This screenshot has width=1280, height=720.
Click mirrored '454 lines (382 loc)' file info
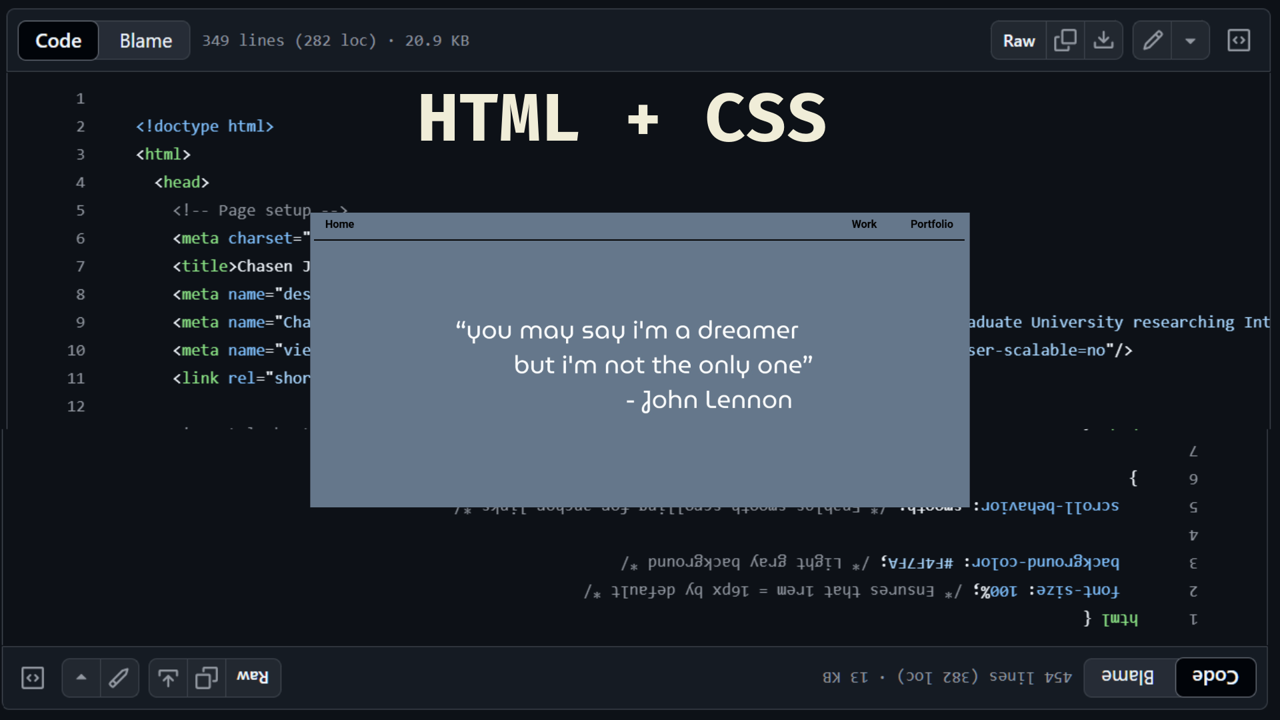985,677
